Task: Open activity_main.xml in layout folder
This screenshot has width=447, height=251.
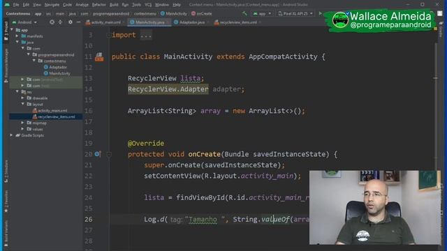Action: click(x=50, y=110)
